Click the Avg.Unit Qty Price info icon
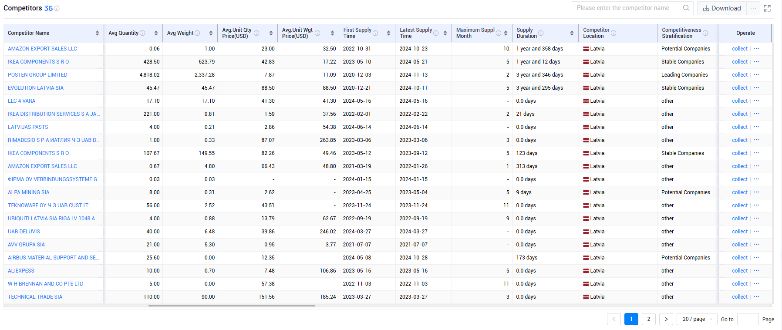Image resolution: width=782 pixels, height=330 pixels. click(x=256, y=33)
